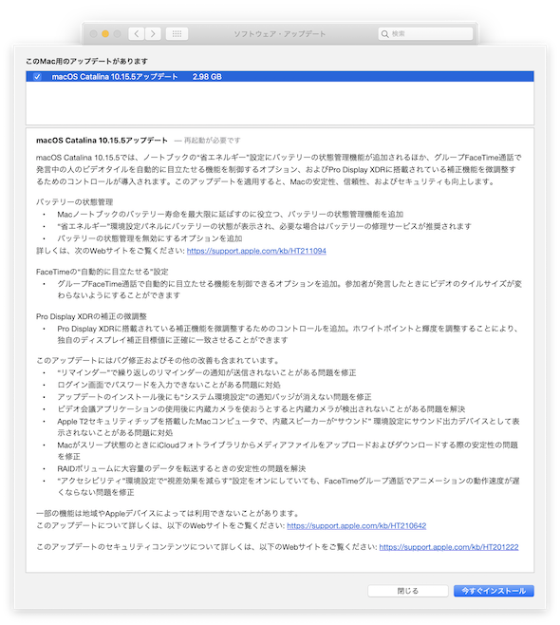
Task: Click the magnifier icon in the search field
Action: (x=384, y=34)
